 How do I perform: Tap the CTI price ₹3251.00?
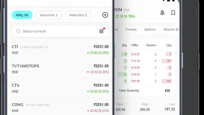coord(101,47)
